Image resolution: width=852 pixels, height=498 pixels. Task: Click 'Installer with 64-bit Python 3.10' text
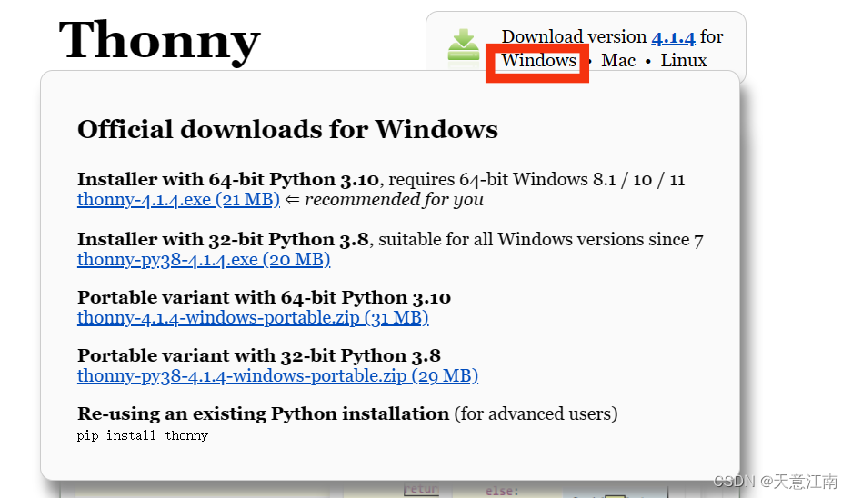228,179
